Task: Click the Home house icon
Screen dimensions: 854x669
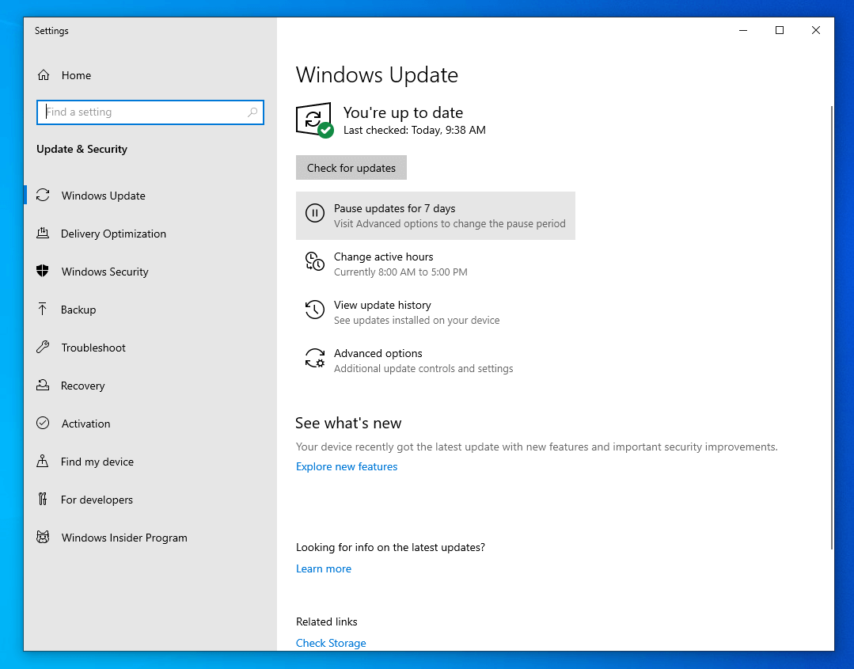Action: tap(44, 75)
